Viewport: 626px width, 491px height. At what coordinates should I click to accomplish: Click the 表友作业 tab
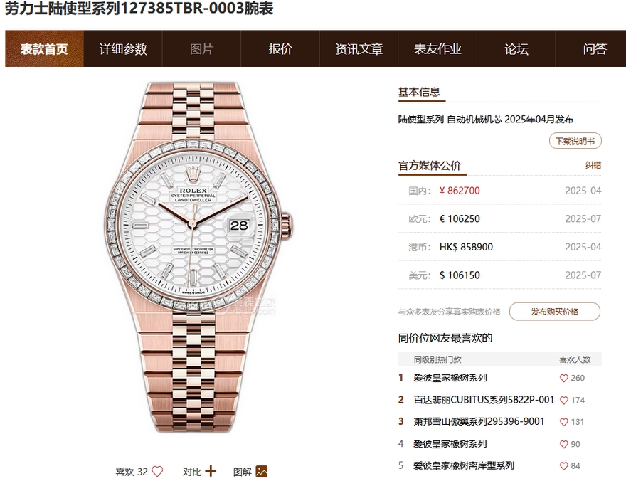point(437,48)
